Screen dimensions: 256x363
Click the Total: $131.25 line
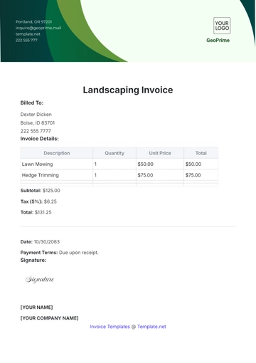pos(36,212)
